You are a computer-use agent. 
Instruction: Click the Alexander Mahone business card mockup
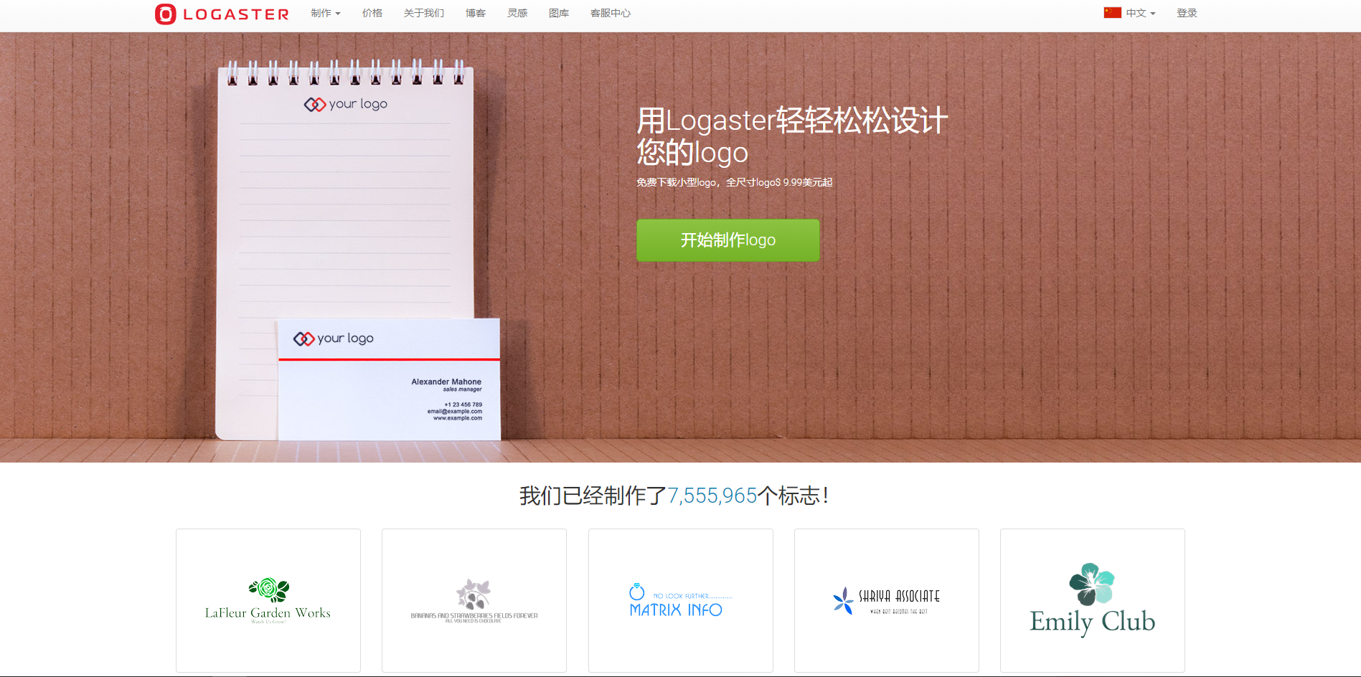pos(389,379)
